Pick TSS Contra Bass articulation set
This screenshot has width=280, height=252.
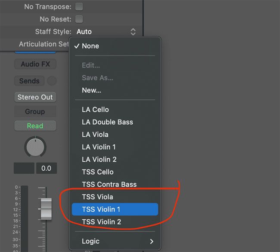tap(109, 184)
